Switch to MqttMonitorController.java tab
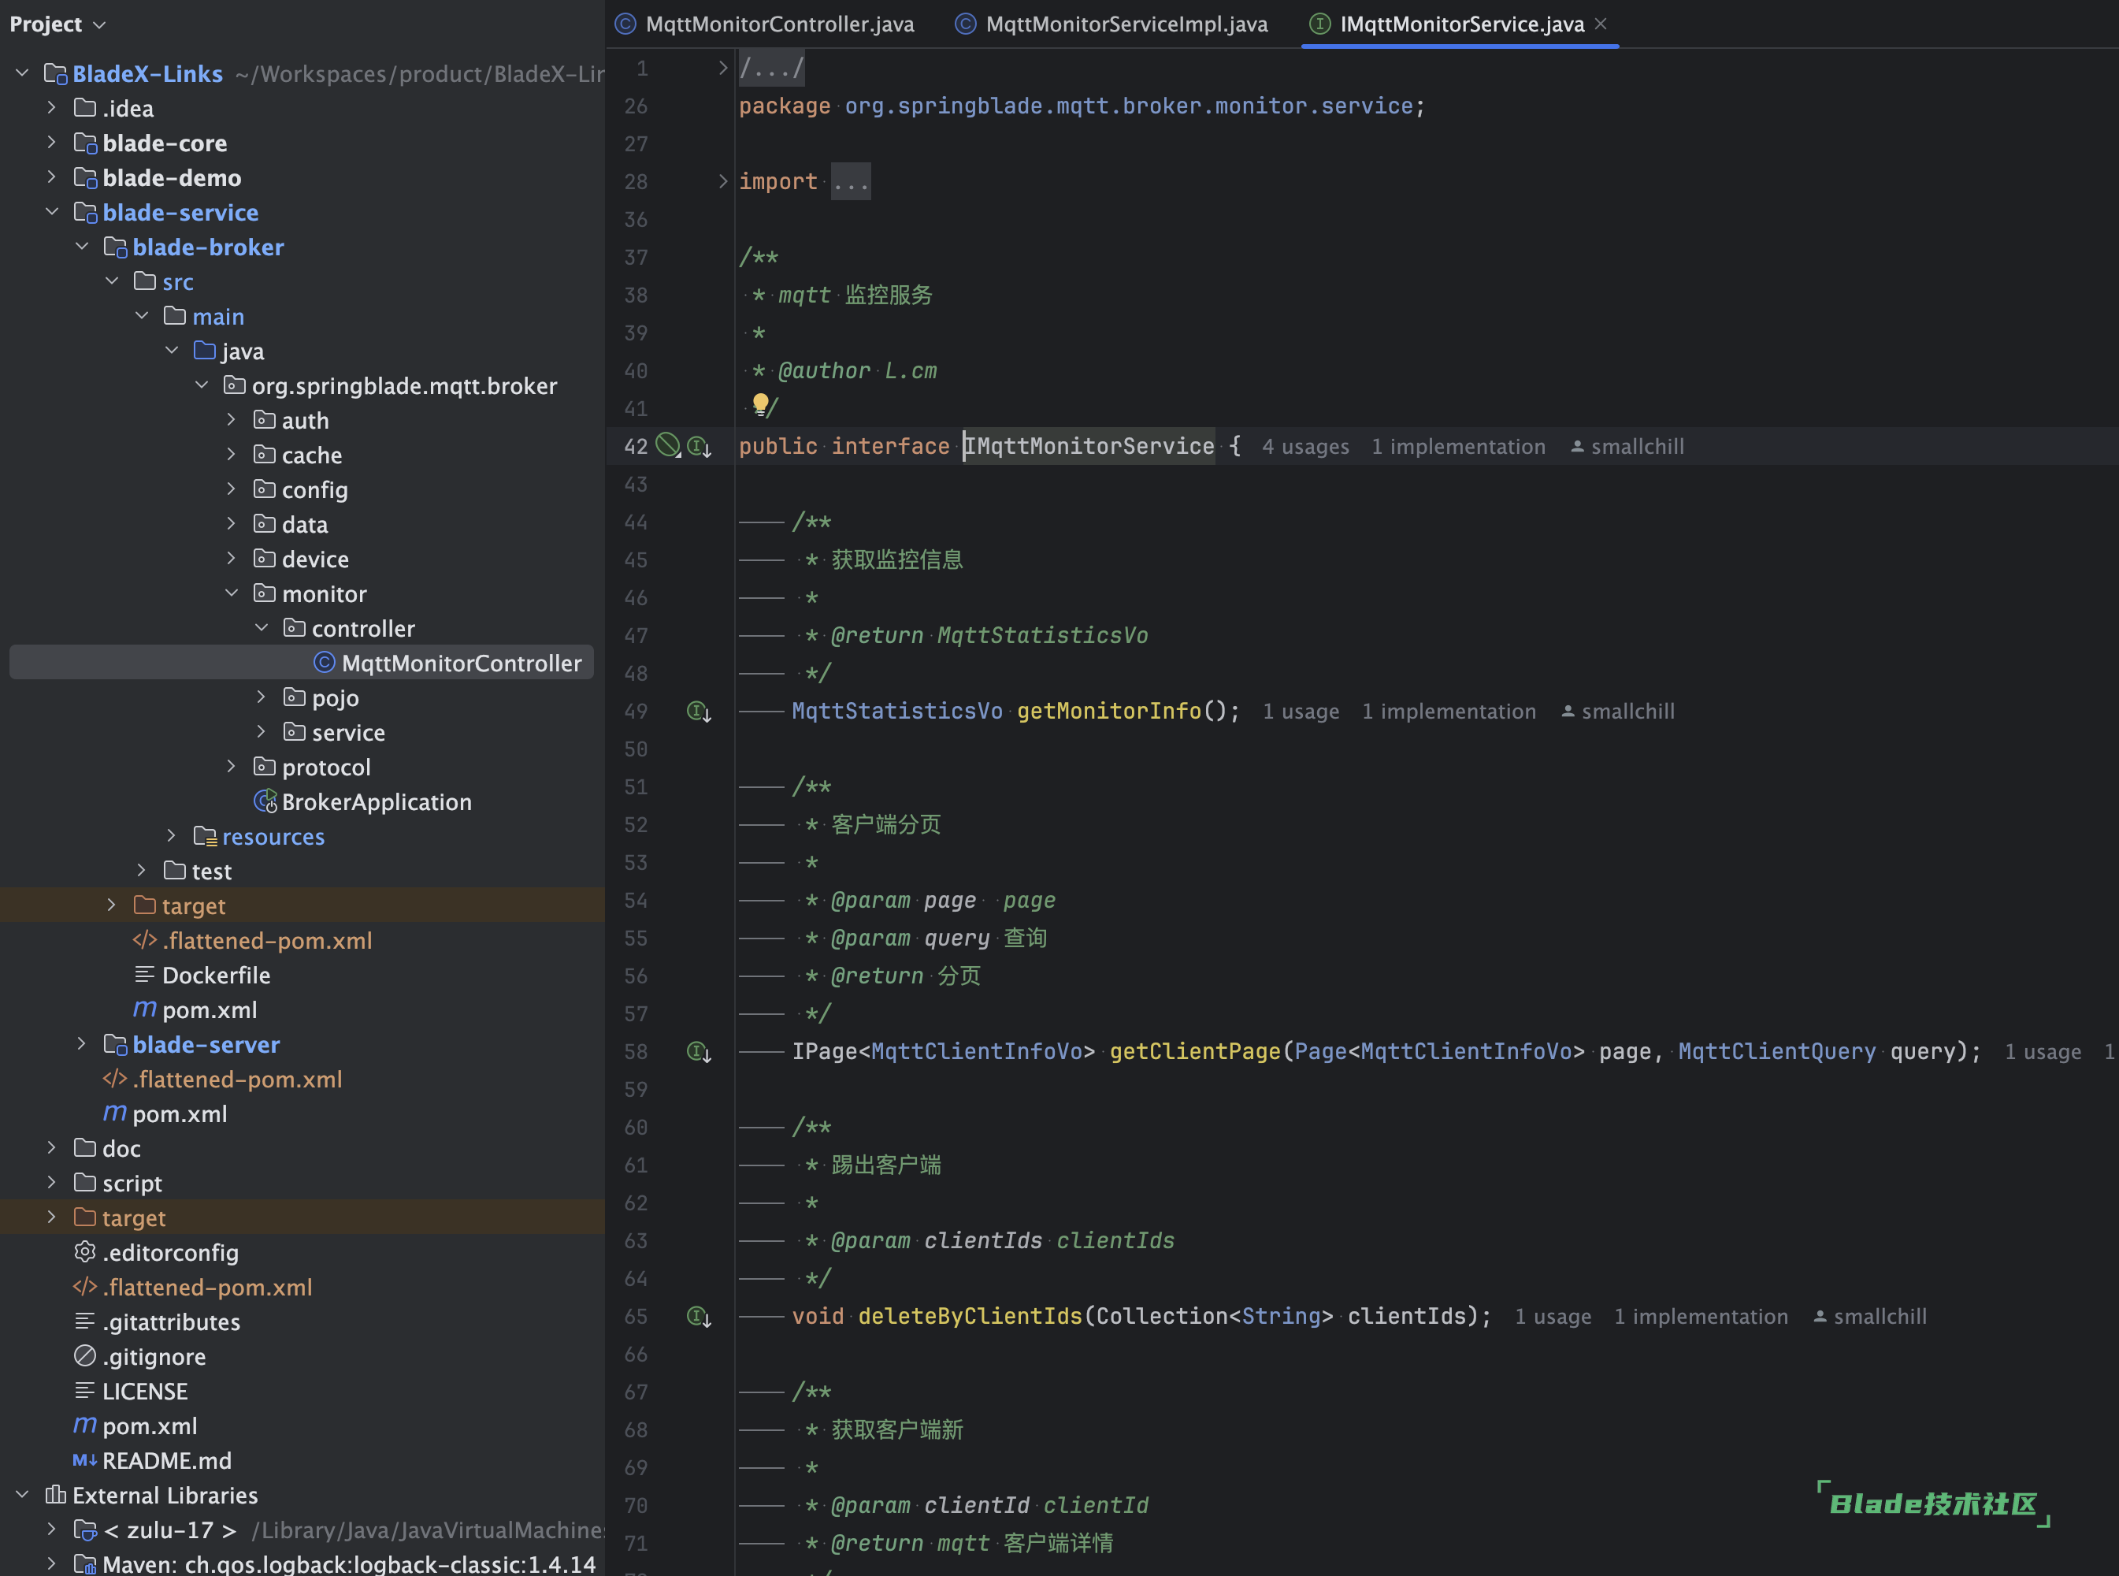Screen dimensions: 2119x1576 coord(765,24)
